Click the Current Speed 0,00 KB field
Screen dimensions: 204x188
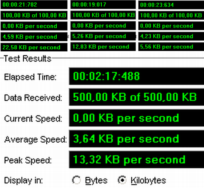137,118
